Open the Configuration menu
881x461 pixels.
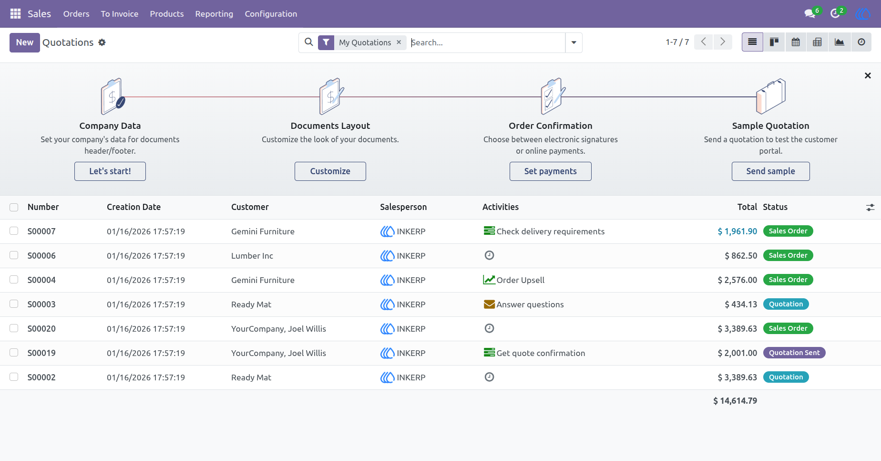[x=271, y=14]
